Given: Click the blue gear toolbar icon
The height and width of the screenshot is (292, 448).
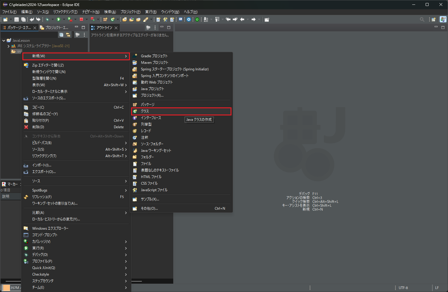Looking at the screenshot, I should [x=189, y=19].
